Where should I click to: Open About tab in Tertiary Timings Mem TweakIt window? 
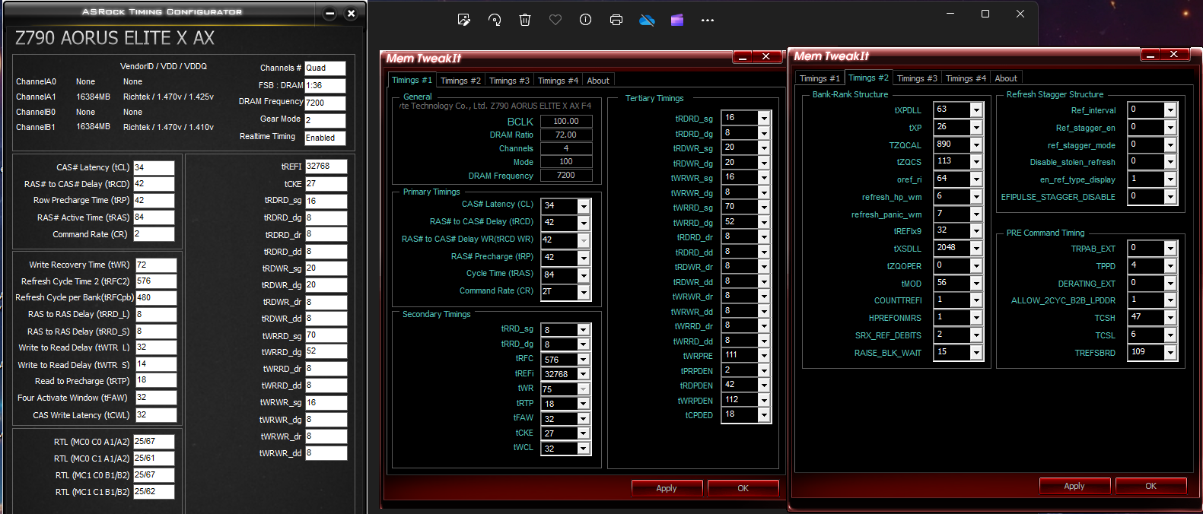[x=598, y=81]
